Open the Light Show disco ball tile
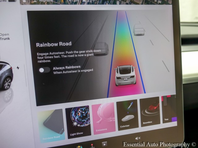This screenshot has height=148, width=198. point(78,121)
